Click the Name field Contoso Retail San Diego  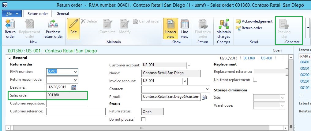(x=171, y=73)
